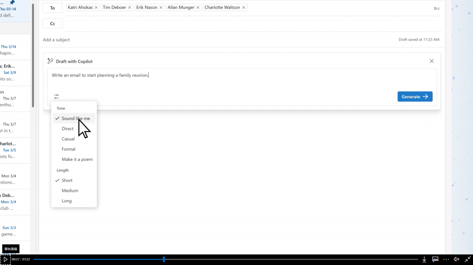Pick Make it a poem option

point(74,159)
